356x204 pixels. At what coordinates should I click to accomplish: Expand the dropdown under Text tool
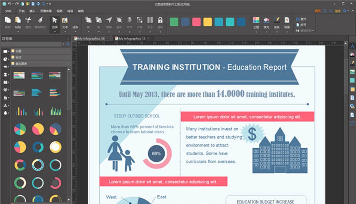(65, 32)
